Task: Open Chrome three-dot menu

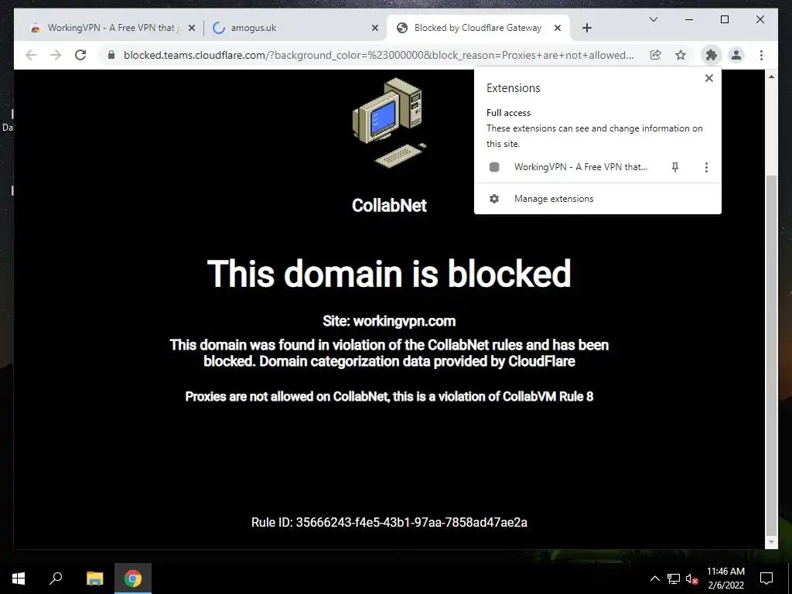Action: coord(761,55)
